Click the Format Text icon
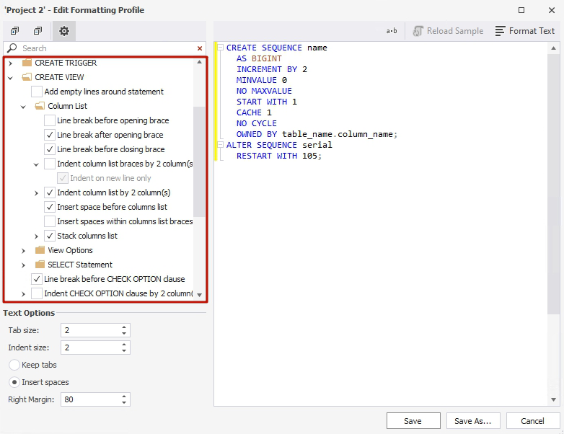Image resolution: width=564 pixels, height=434 pixels. (500, 31)
